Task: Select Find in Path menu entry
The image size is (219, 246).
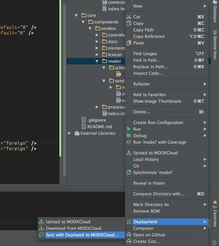Action: [x=147, y=60]
